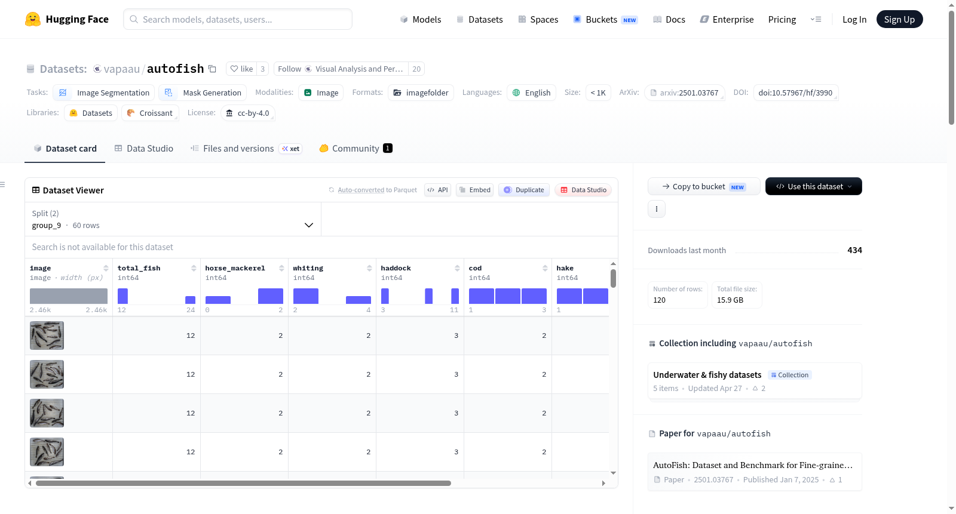Click the vapaau organization avatar icon
The width and height of the screenshot is (956, 514).
97,69
